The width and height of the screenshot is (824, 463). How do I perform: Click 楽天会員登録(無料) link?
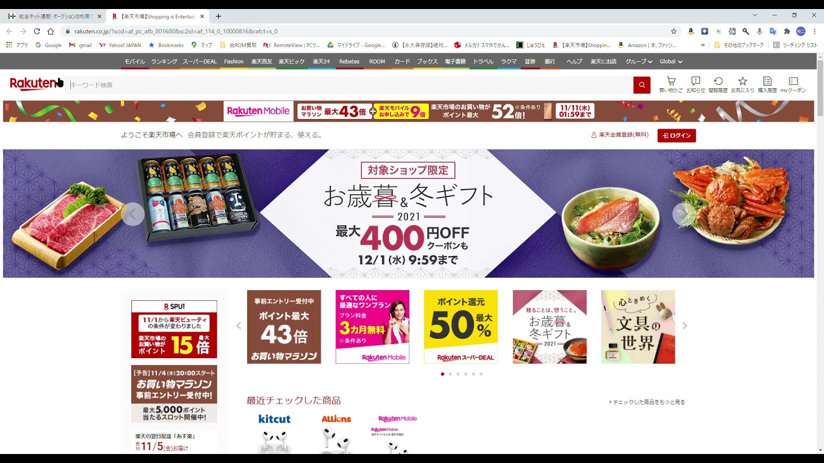point(620,135)
